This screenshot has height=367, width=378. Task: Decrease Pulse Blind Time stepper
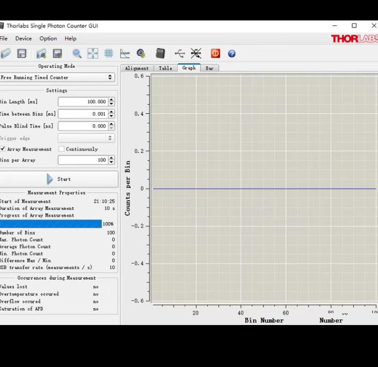(x=111, y=128)
